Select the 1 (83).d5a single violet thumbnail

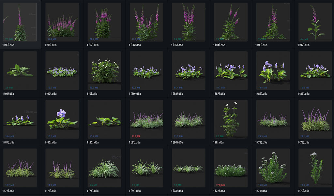pyautogui.click(x=62, y=119)
